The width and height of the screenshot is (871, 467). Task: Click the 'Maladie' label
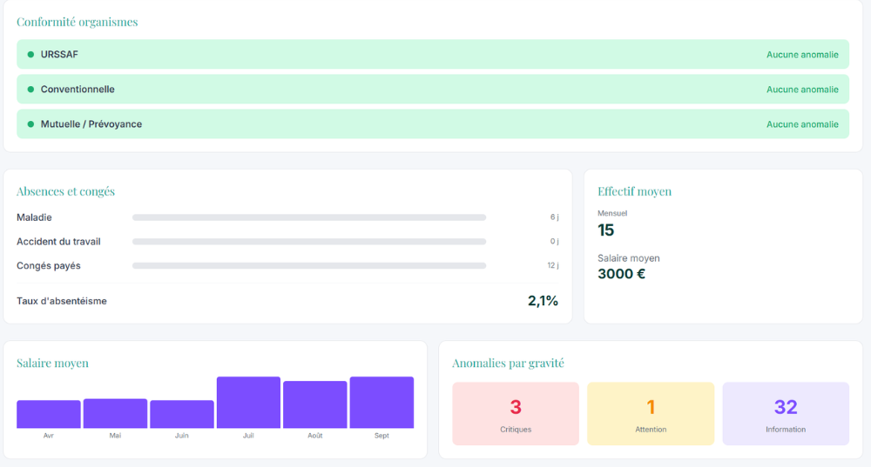(x=34, y=217)
